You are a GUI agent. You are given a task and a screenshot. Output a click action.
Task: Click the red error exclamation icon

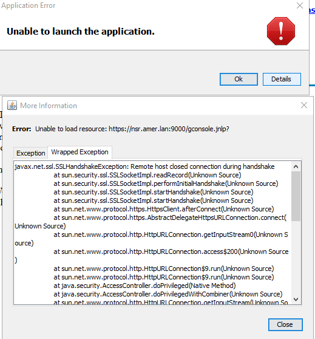(281, 31)
